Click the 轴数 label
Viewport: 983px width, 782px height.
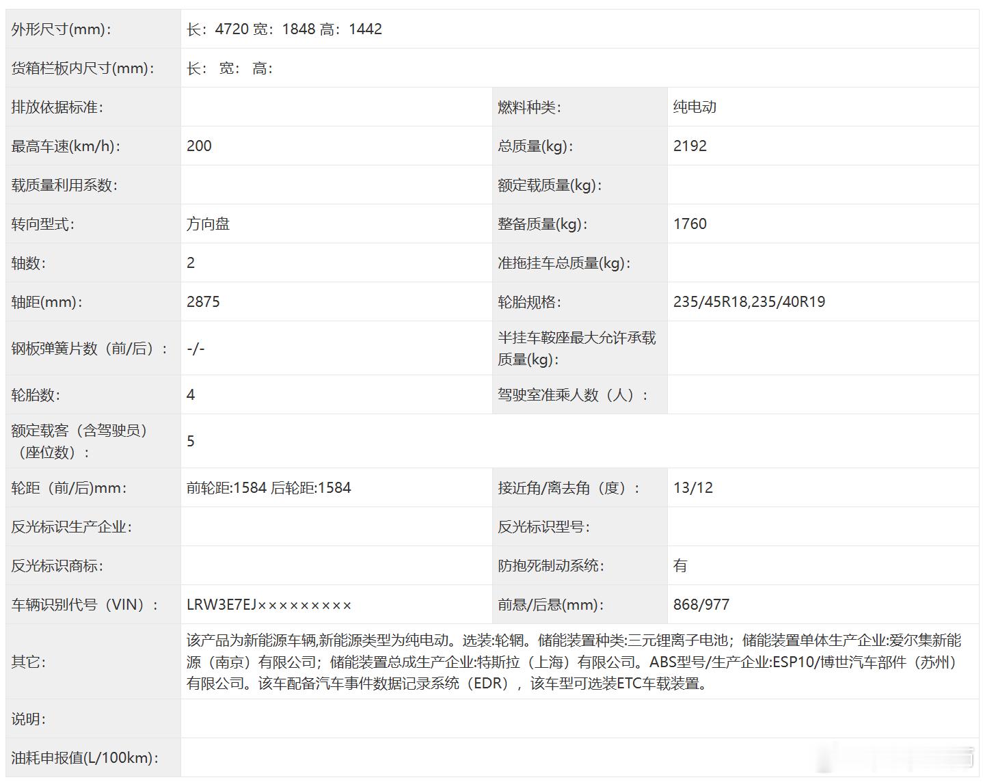29,263
